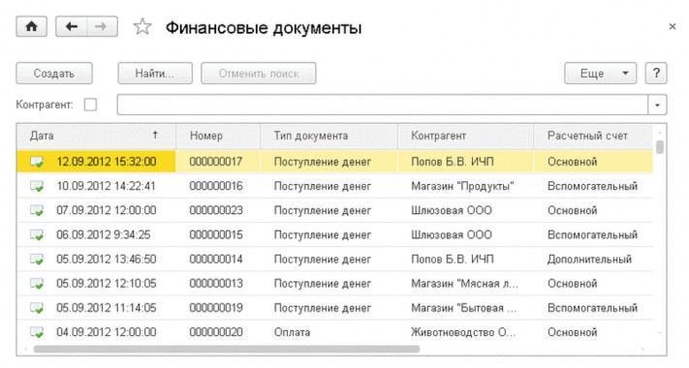Sort by the Расчетный счет column header
689x368 pixels.
593,136
